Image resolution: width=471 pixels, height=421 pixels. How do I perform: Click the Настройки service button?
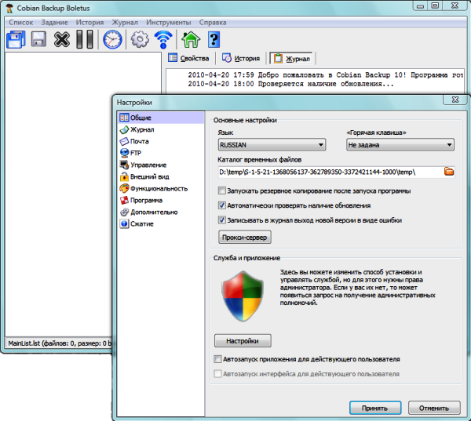(x=243, y=341)
